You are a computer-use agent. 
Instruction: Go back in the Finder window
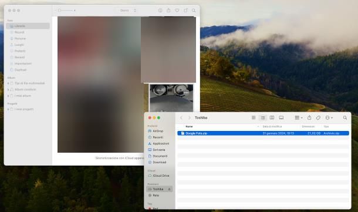181,117
